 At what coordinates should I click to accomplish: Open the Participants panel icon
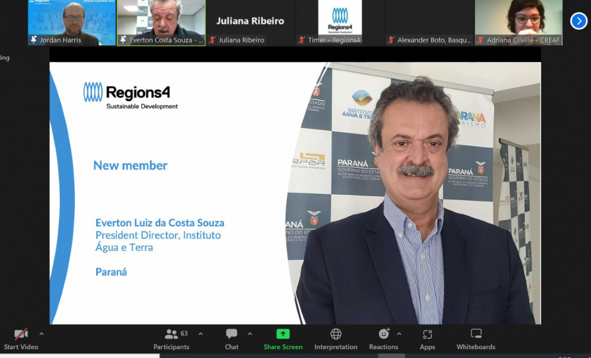(x=171, y=334)
